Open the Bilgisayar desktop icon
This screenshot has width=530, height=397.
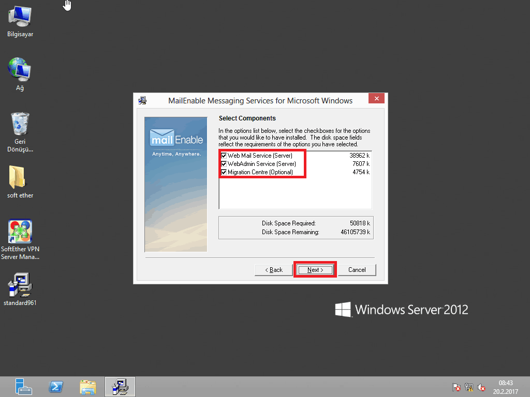pyautogui.click(x=20, y=21)
